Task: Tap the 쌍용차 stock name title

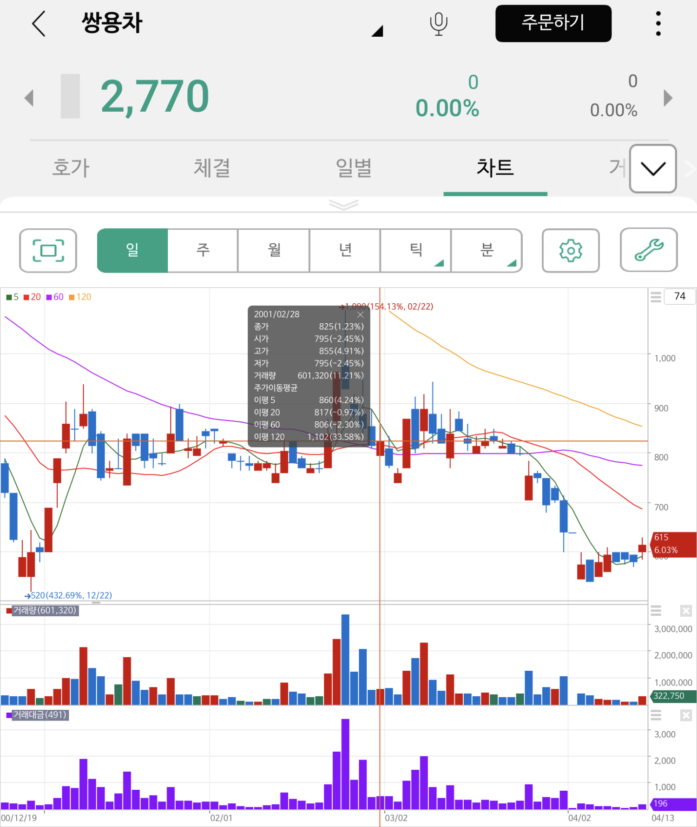Action: (x=112, y=22)
